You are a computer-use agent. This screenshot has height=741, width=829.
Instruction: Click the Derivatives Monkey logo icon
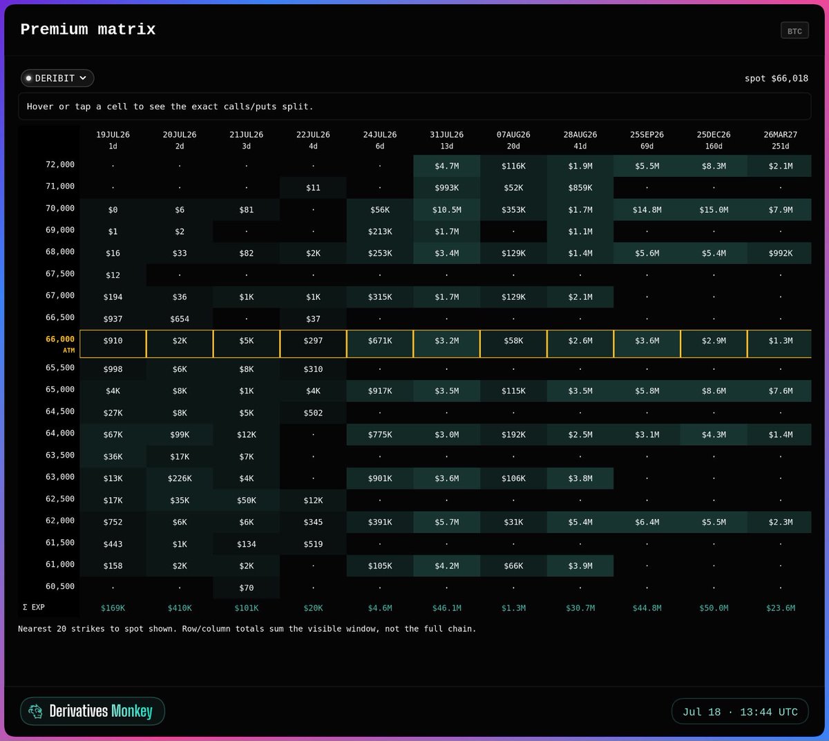(35, 711)
